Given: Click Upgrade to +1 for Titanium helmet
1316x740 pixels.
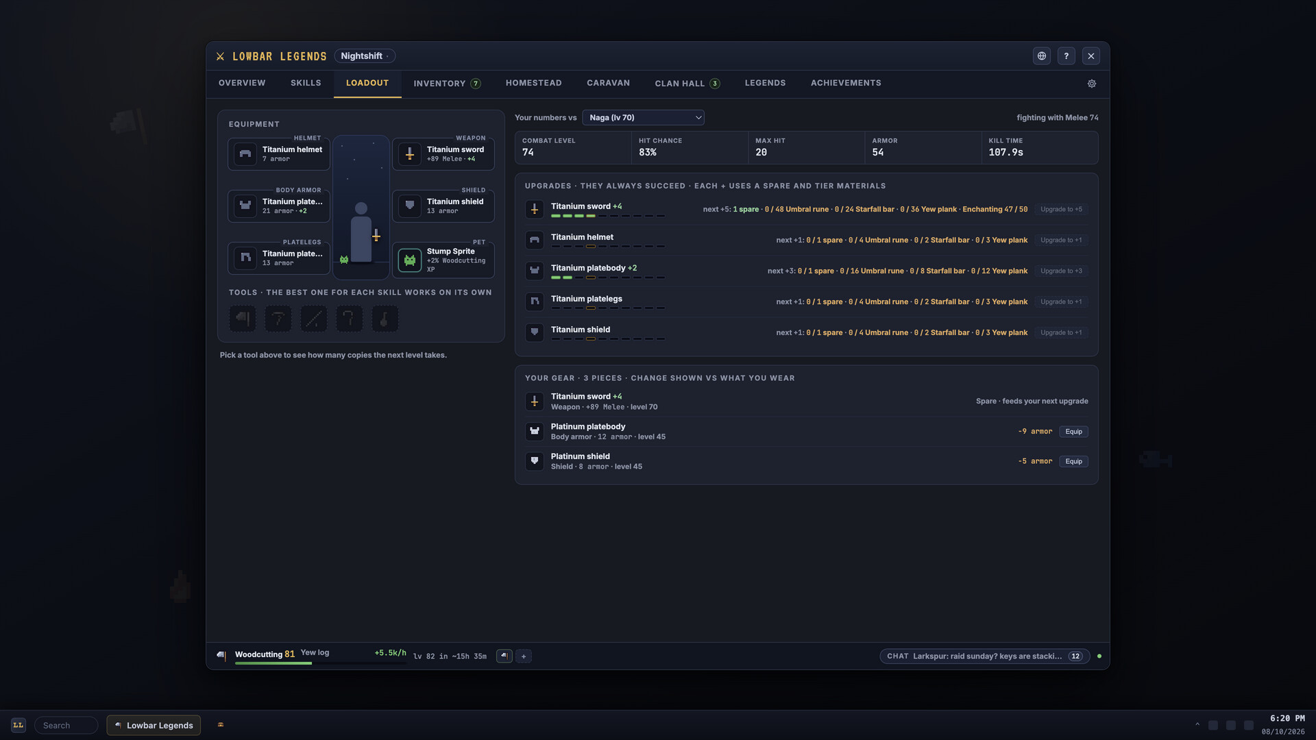Looking at the screenshot, I should coord(1061,241).
